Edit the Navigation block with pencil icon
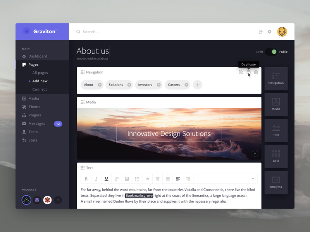Image resolution: width=310 pixels, height=232 pixels. pos(241,72)
